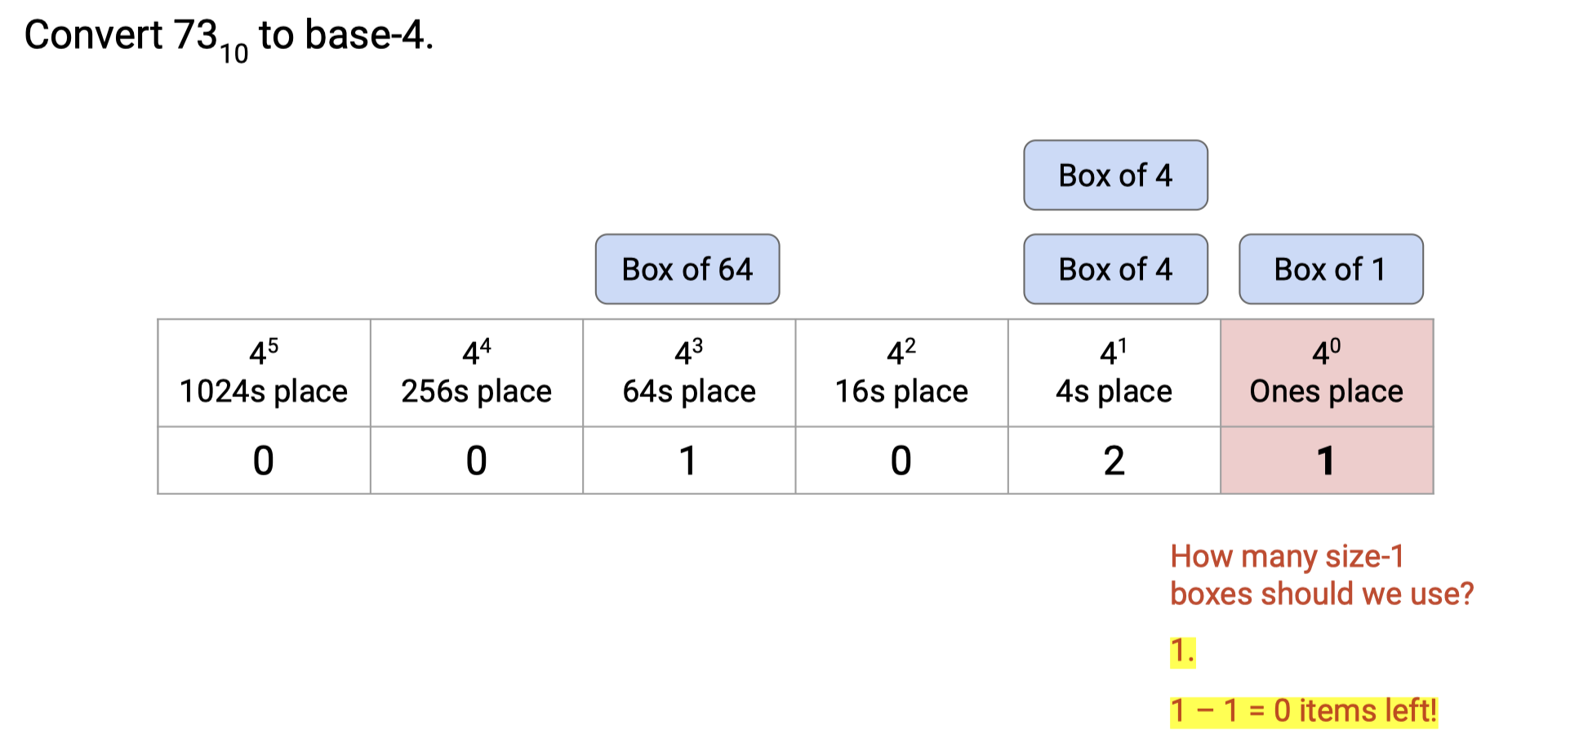Select the upper "Box of 4" box
The height and width of the screenshot is (748, 1579).
click(1115, 176)
